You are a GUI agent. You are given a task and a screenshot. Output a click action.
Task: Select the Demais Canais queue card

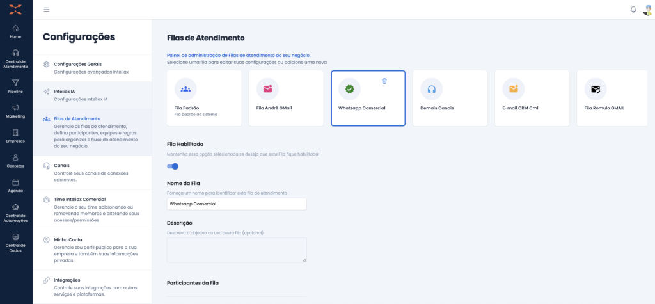point(450,98)
